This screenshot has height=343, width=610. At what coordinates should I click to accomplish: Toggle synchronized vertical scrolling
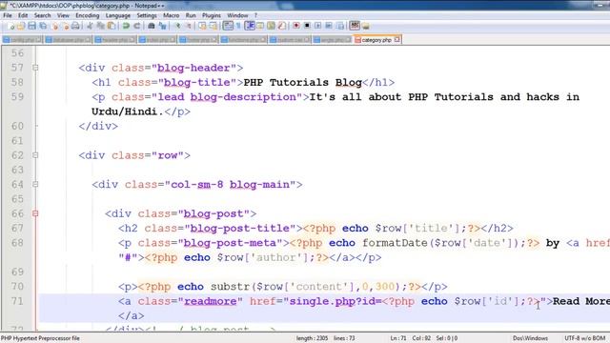pyautogui.click(x=202, y=26)
